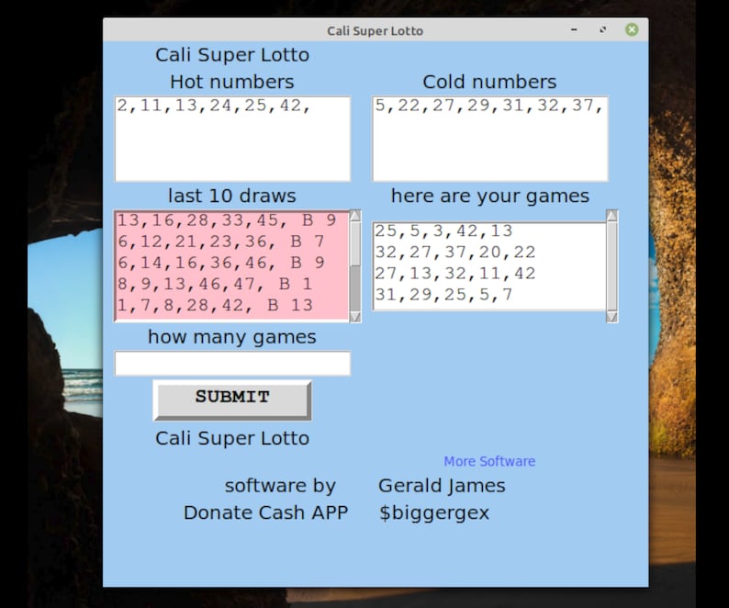Click the your games scrollbar up arrow

(x=611, y=216)
